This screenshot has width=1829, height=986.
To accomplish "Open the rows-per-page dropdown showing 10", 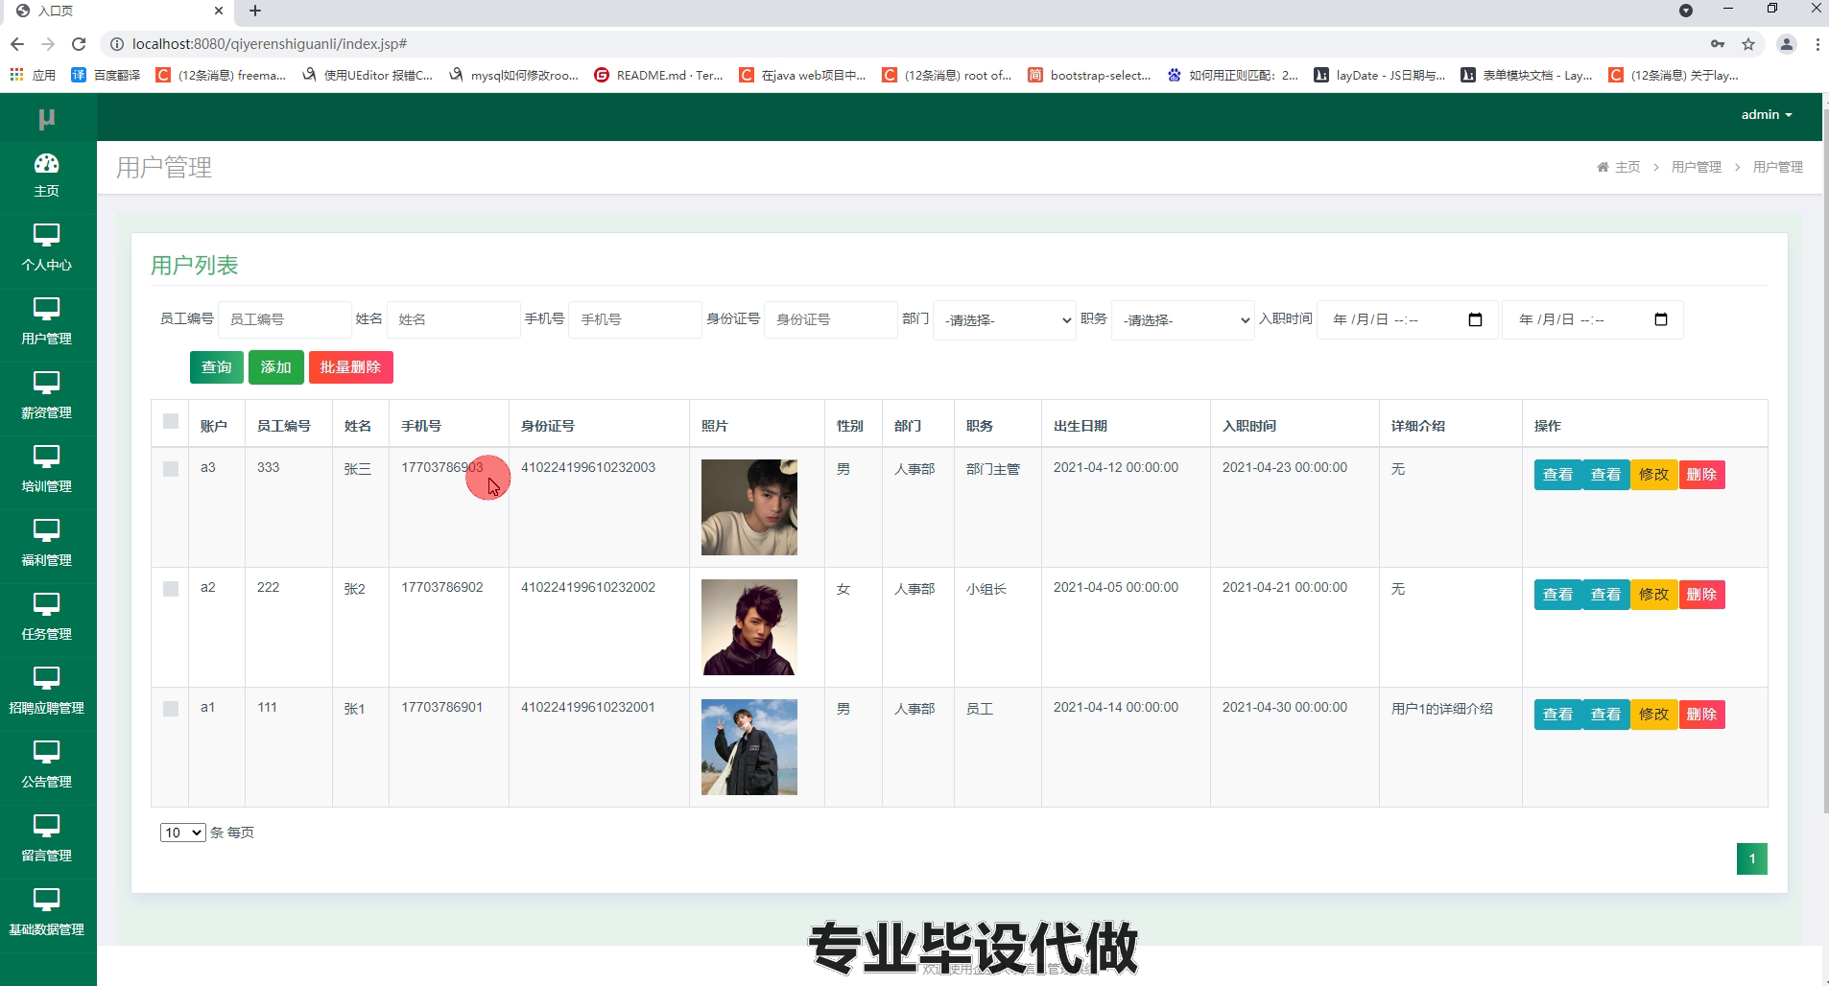I will click(182, 833).
